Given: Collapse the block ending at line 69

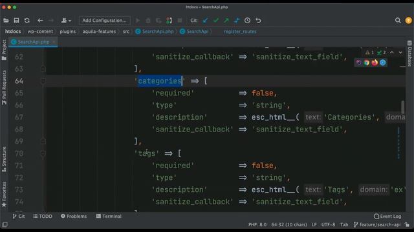Looking at the screenshot, I should (x=43, y=142).
